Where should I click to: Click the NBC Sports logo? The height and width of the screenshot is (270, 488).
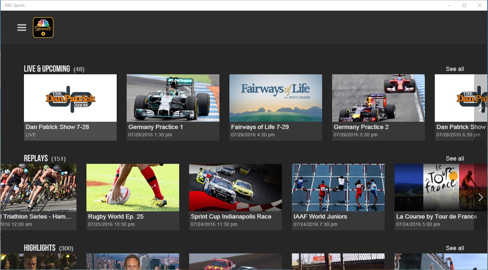click(x=43, y=27)
